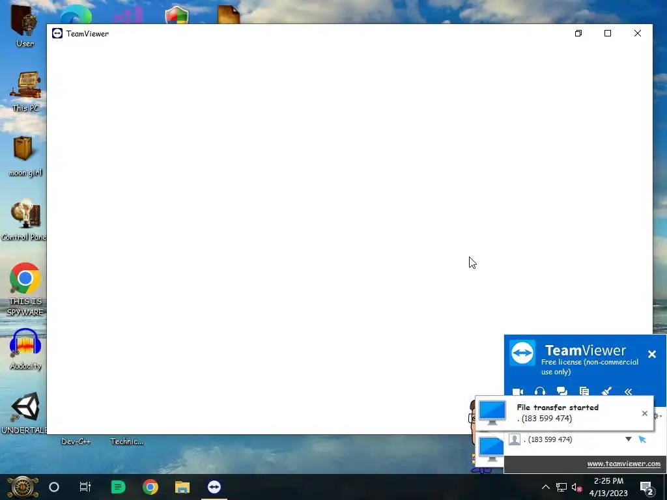Viewport: 667px width, 500px height.
Task: Expand dropdown arrow beside participant 183 599 474
Action: [629, 439]
